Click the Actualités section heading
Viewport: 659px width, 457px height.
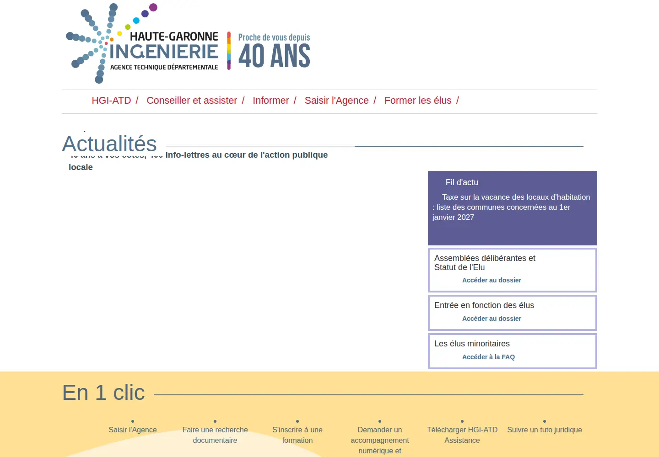click(x=109, y=143)
